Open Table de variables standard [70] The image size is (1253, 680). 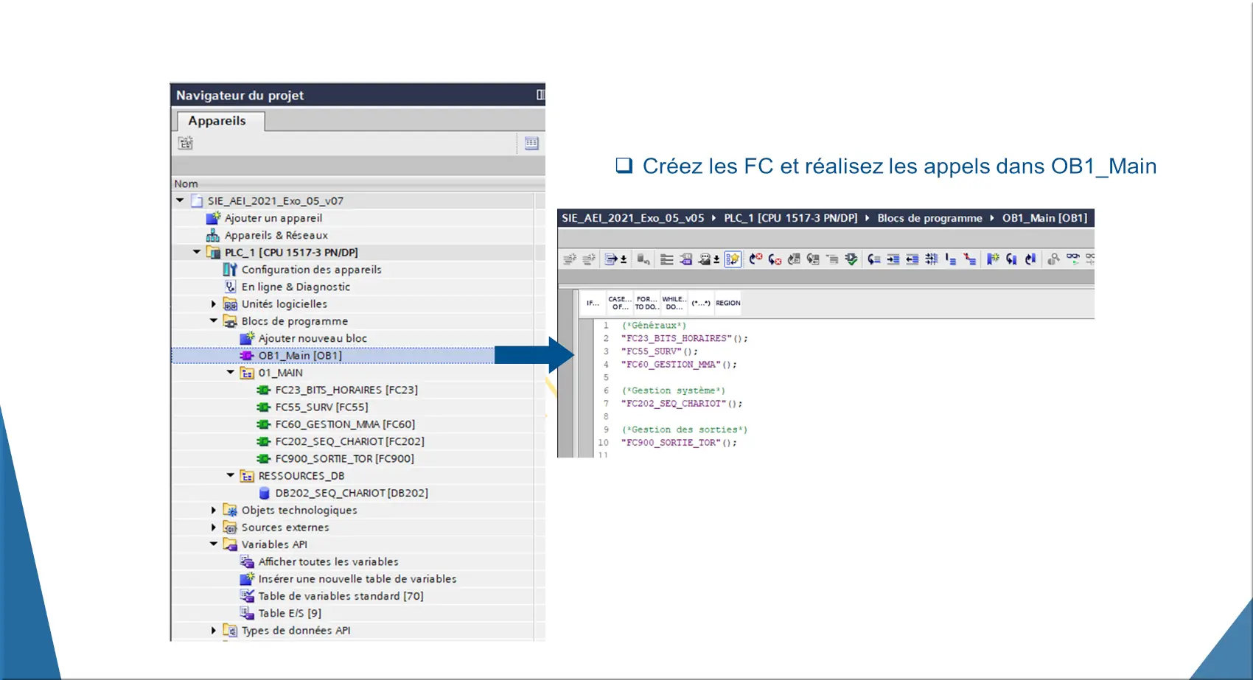(341, 595)
